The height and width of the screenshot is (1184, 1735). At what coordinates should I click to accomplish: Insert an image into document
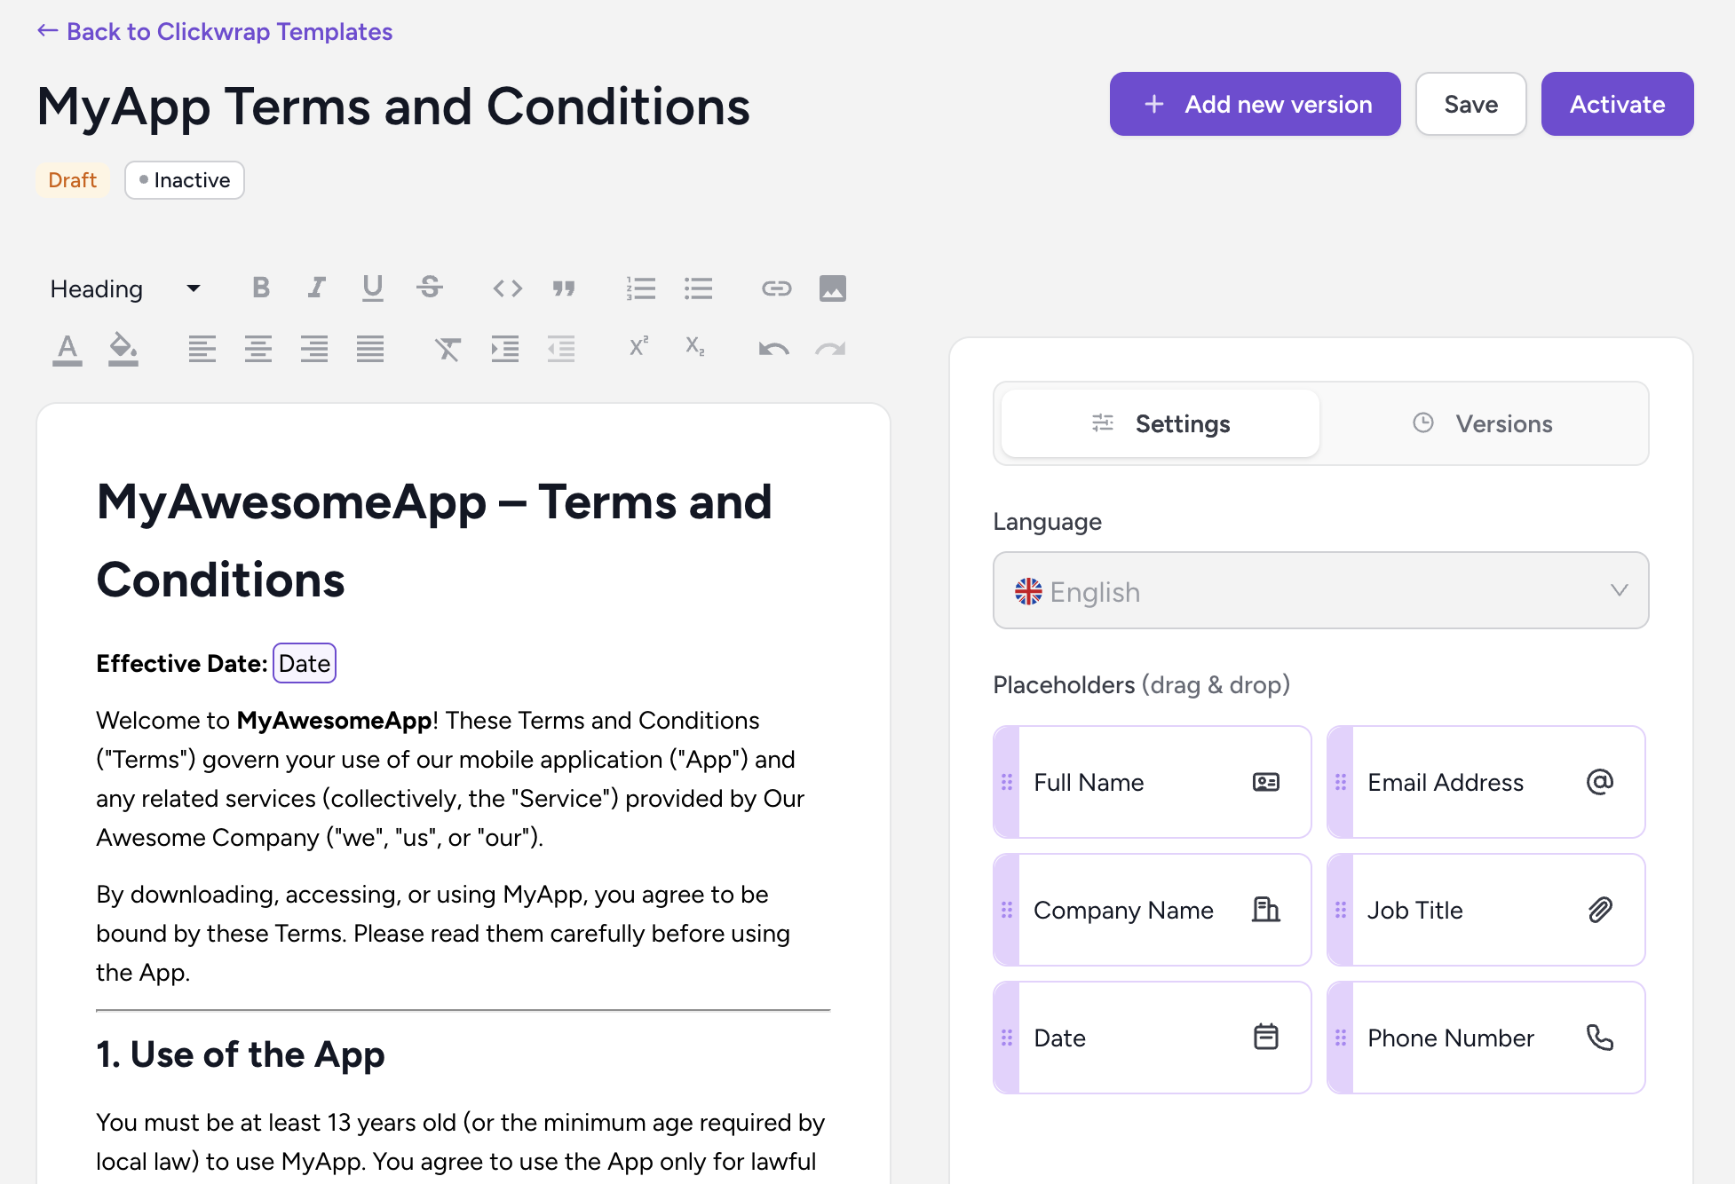point(832,288)
